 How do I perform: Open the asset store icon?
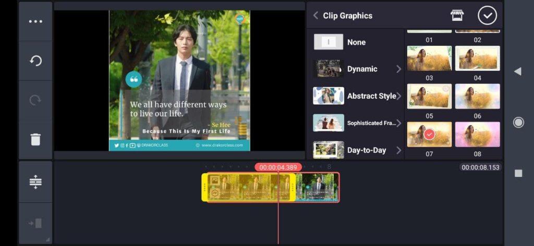(x=457, y=15)
